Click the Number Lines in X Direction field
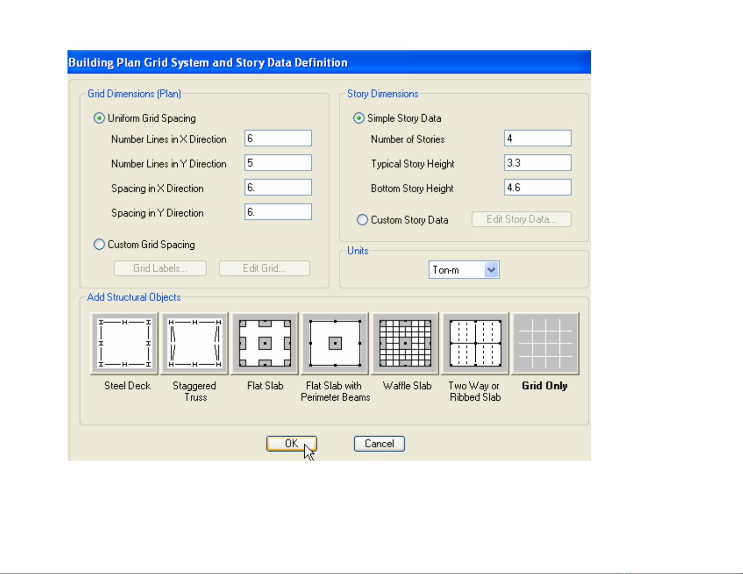This screenshot has height=574, width=743. (x=278, y=138)
